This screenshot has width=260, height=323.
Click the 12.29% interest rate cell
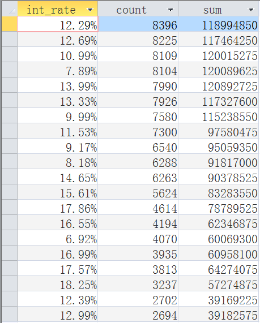(x=58, y=24)
